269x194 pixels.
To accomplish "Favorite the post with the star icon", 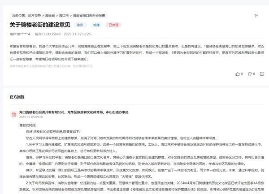I will 249,74.
